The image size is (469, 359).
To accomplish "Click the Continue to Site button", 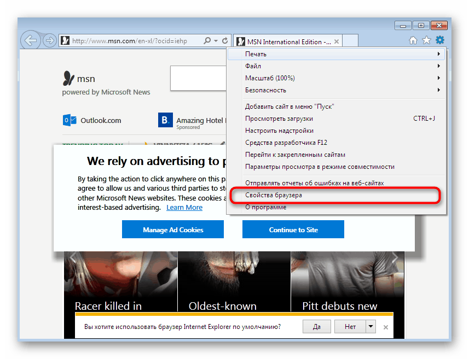I will pyautogui.click(x=293, y=229).
